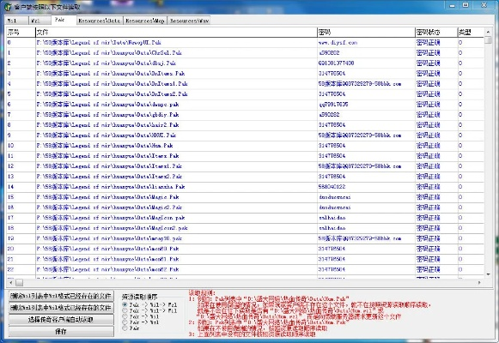Select row 8 file hair2.Pak
The image size is (499, 343).
(x=107, y=125)
